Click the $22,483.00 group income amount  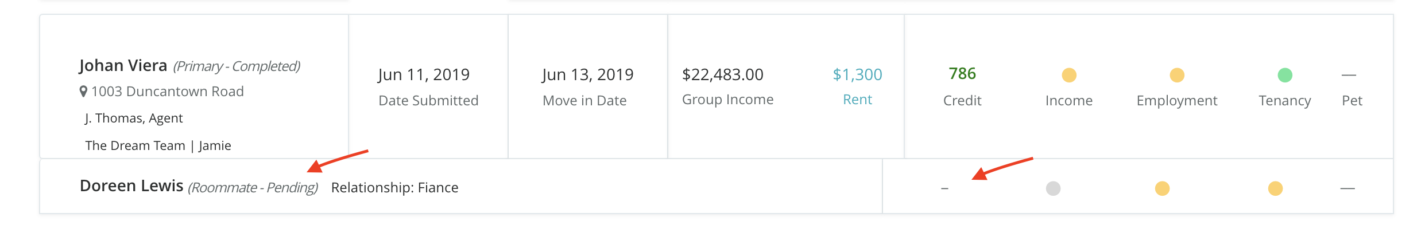(x=723, y=74)
